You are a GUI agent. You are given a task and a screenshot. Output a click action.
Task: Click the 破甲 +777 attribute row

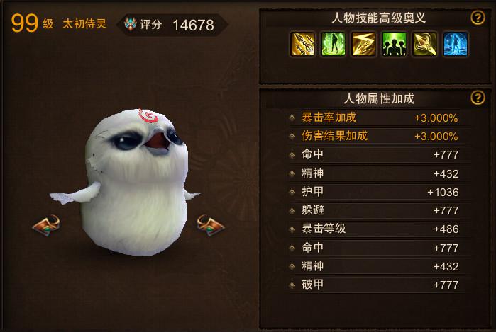point(379,285)
